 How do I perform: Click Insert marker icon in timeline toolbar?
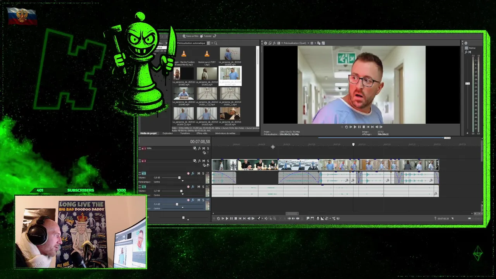point(308,219)
